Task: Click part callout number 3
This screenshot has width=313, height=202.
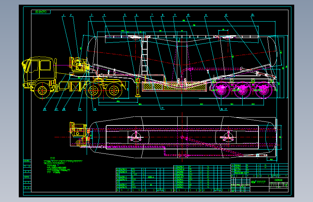Action: point(91,15)
